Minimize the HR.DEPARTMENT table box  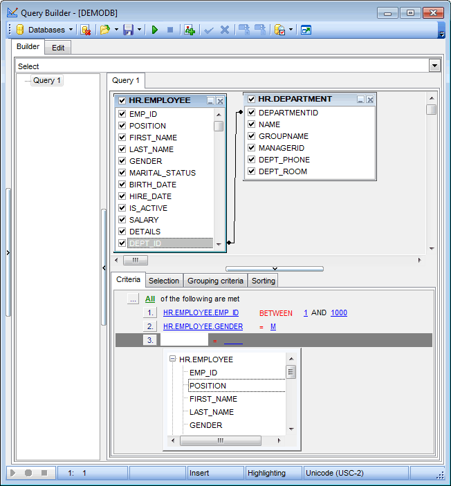tap(360, 99)
